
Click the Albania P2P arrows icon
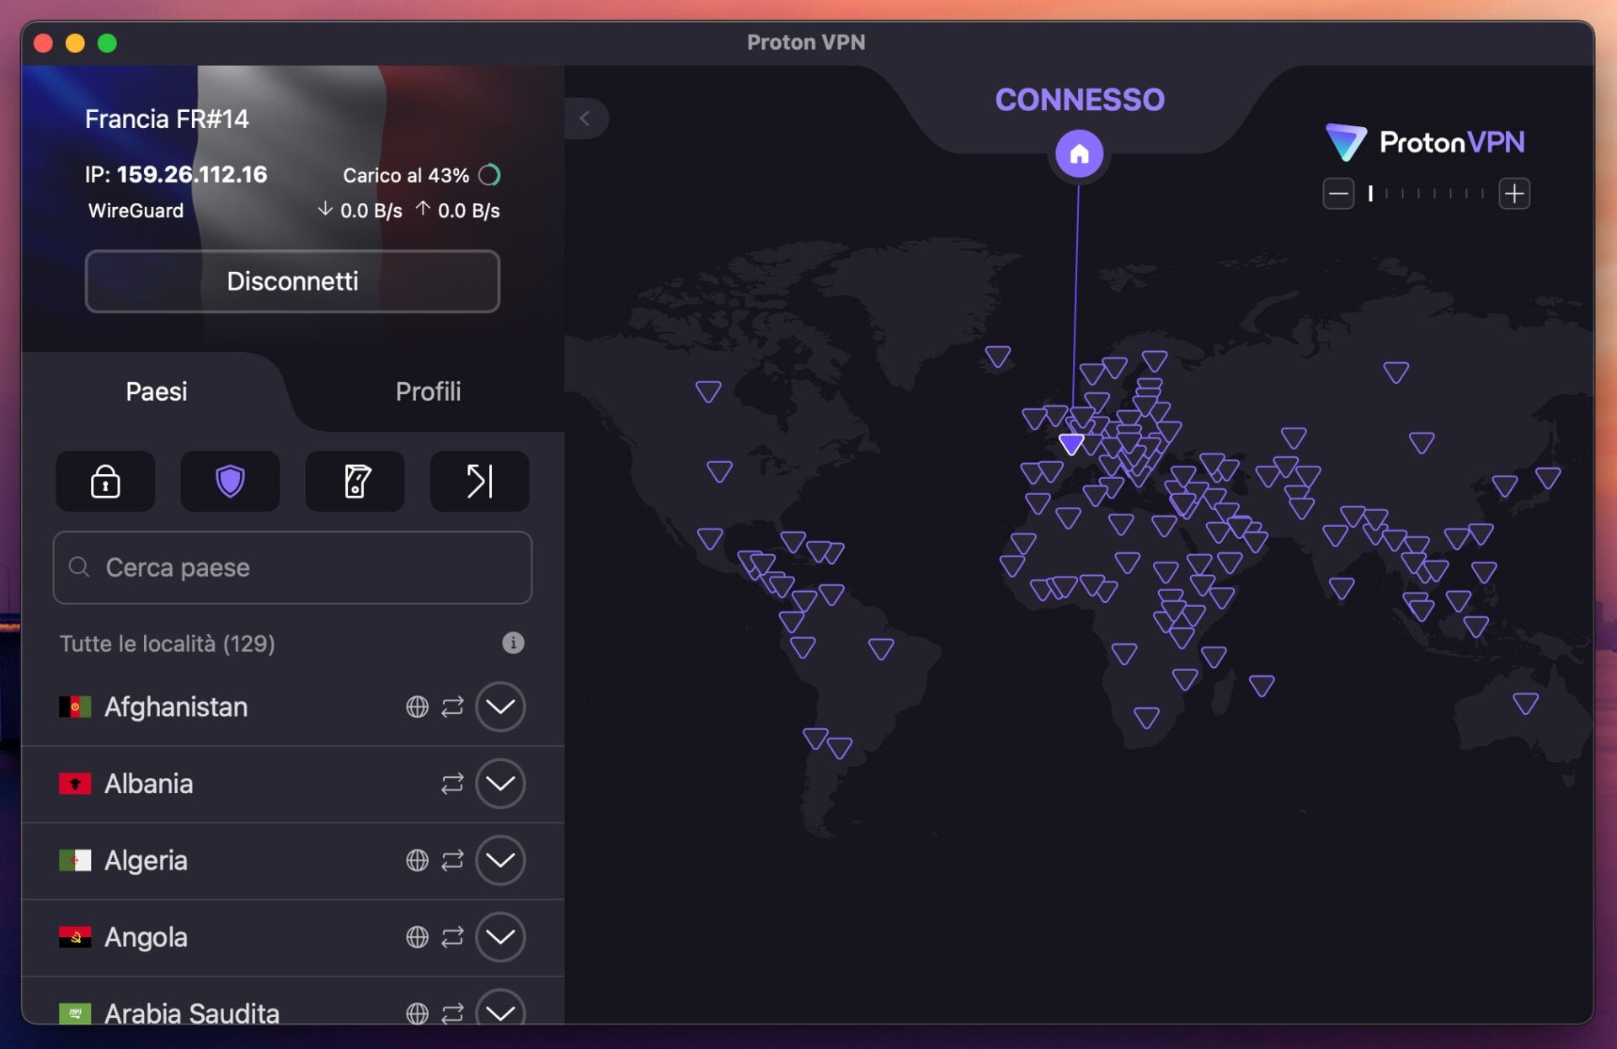[x=452, y=784]
